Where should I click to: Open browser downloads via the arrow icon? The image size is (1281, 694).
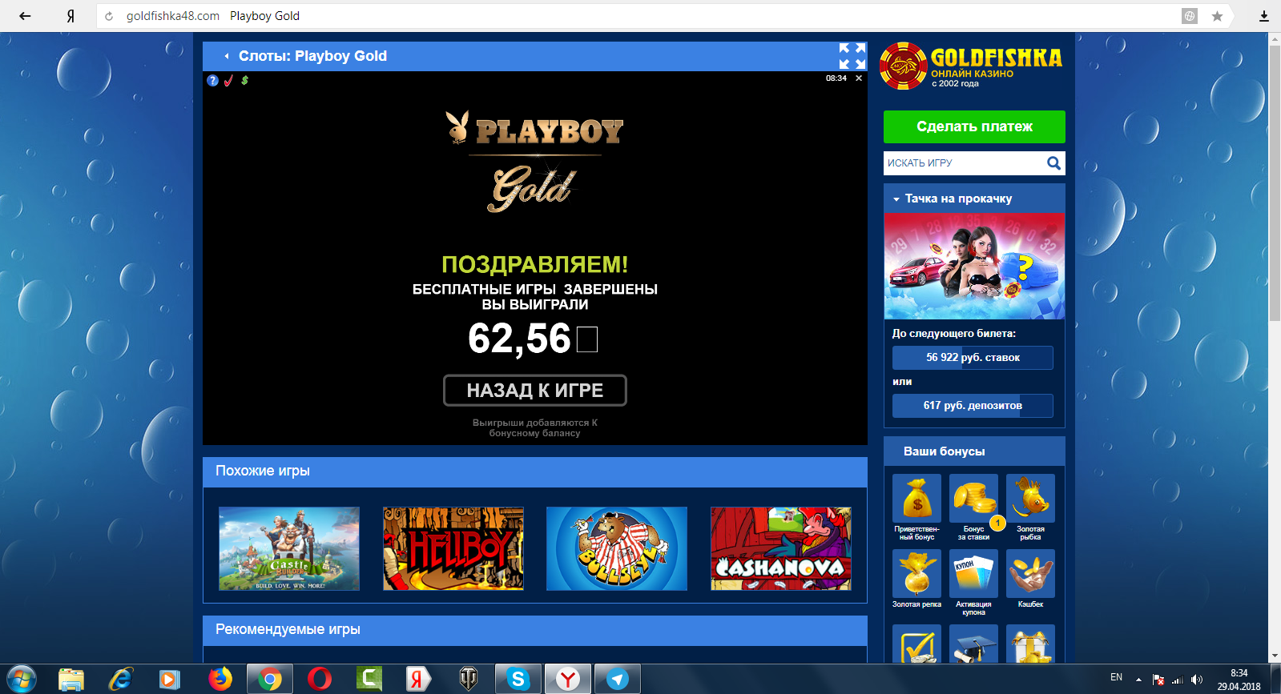[x=1264, y=16]
